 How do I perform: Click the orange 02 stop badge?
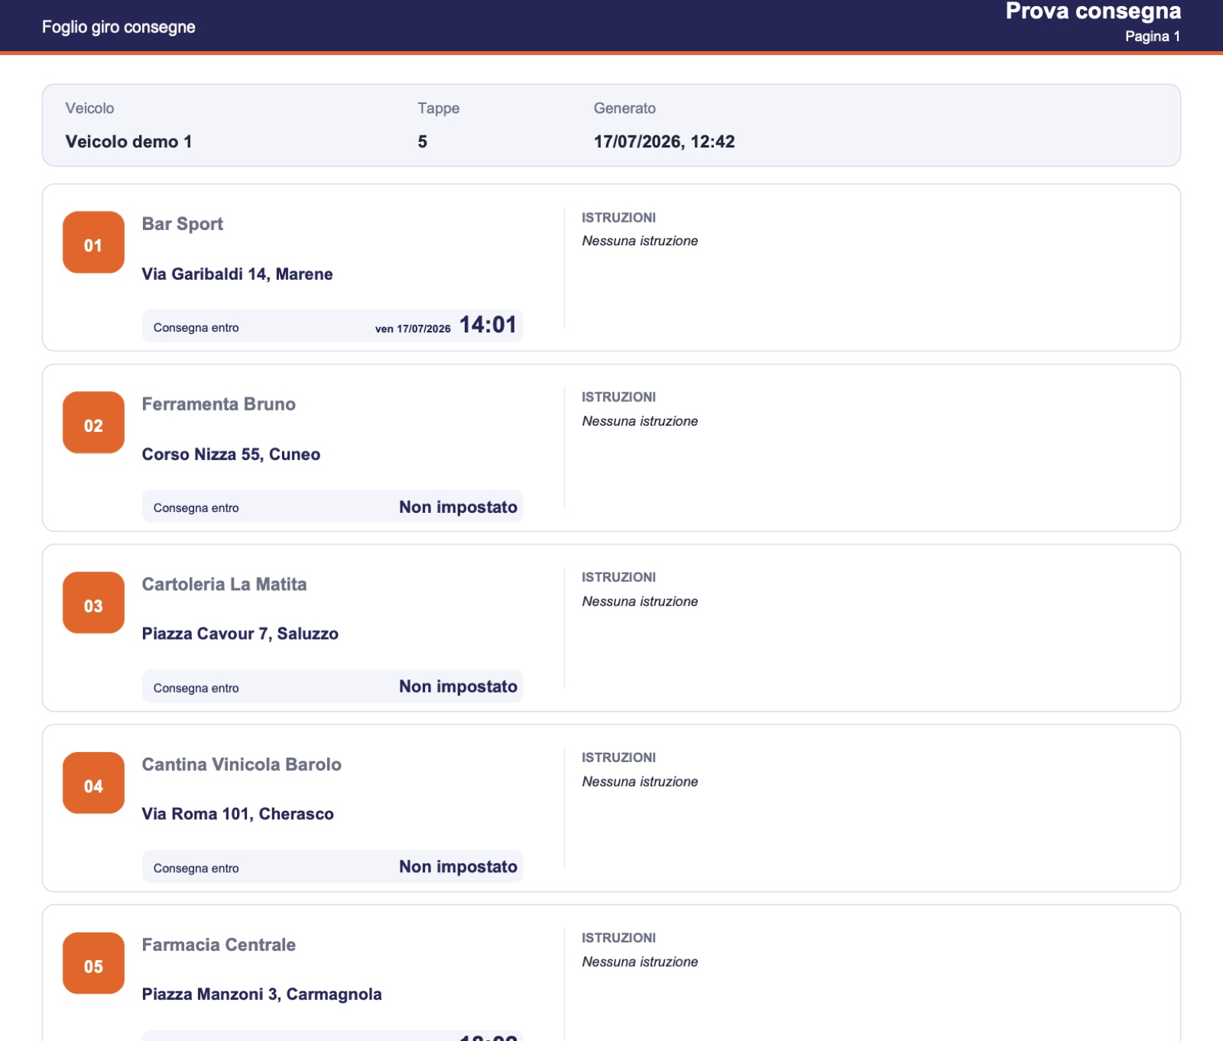pos(93,423)
